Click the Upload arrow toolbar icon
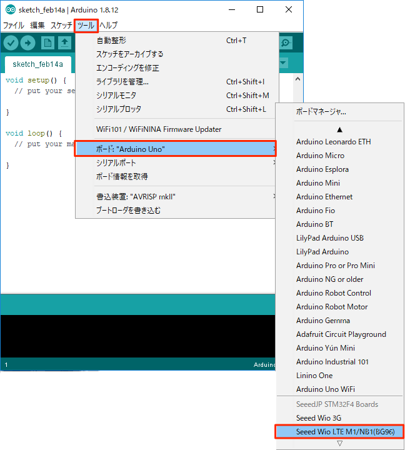This screenshot has height=450, width=405. pos(28,43)
